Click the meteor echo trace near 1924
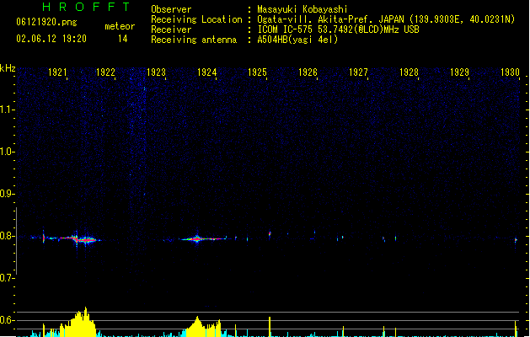530x337 pixels. (201, 239)
